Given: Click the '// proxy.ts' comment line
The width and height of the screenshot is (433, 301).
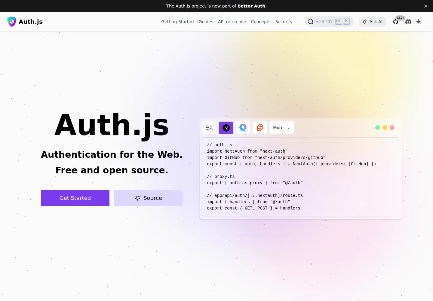Looking at the screenshot, I should pos(221,176).
